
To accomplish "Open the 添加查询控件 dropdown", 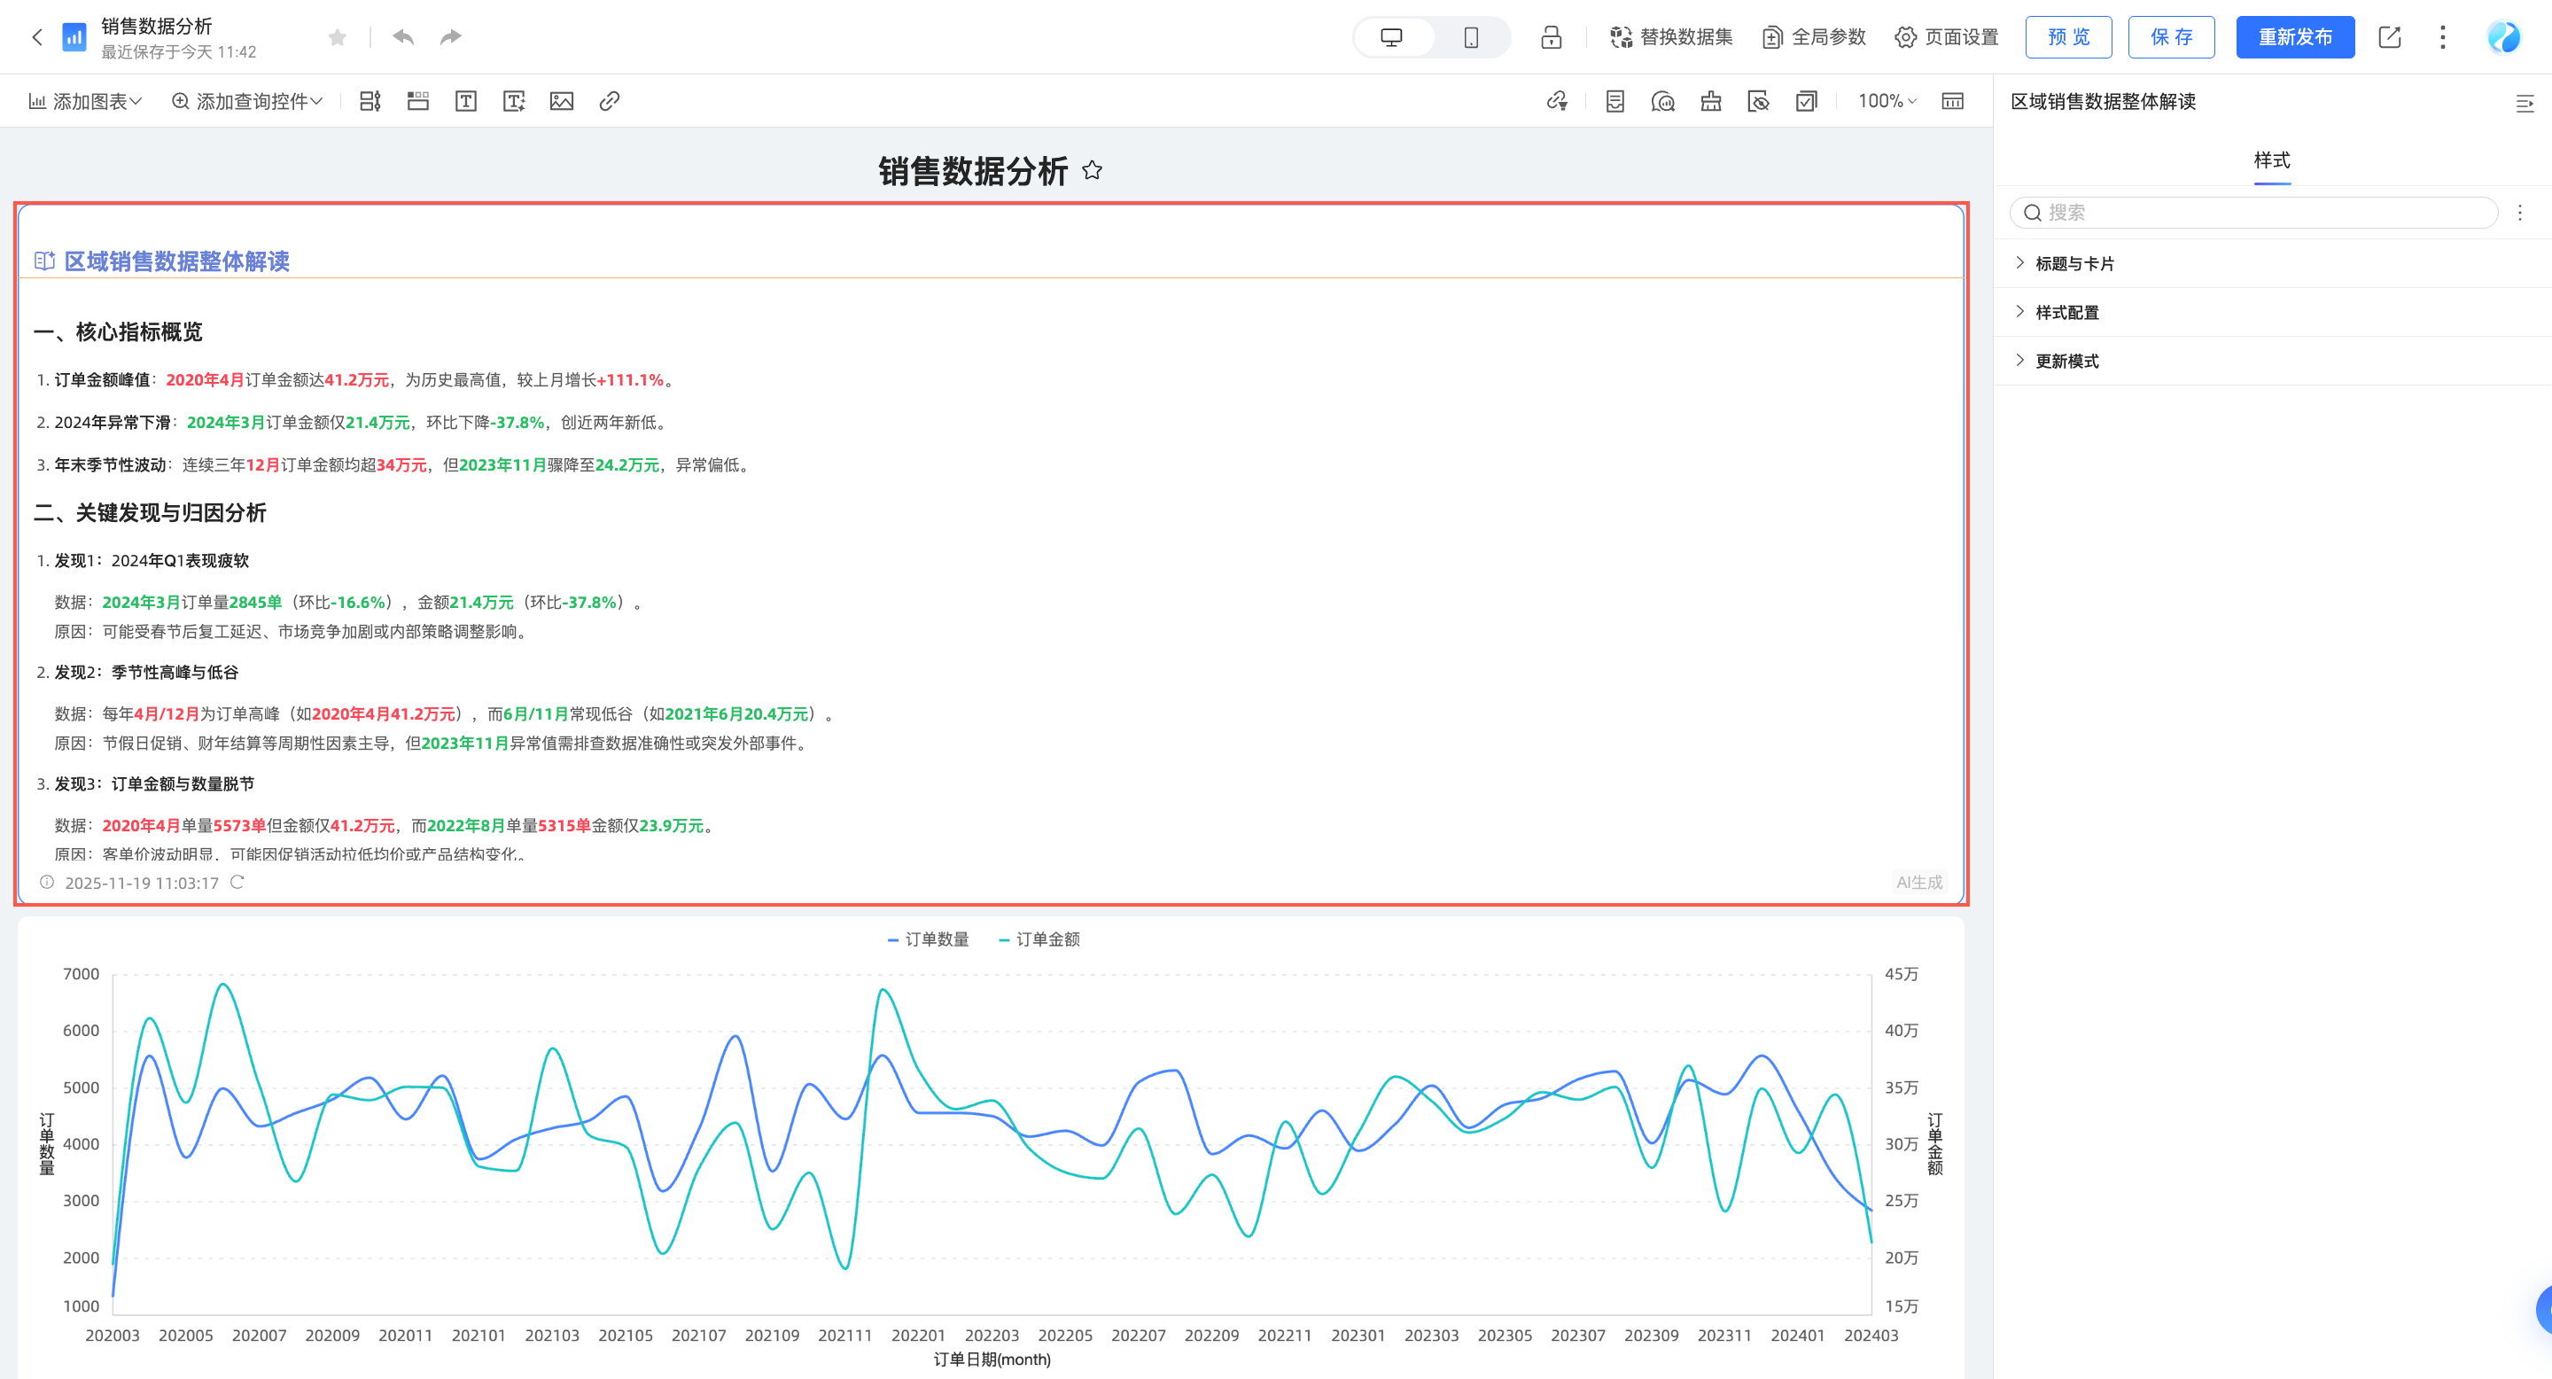I will click(246, 100).
